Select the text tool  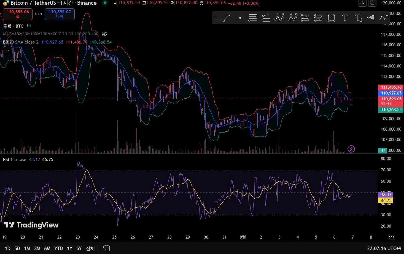pyautogui.click(x=344, y=18)
